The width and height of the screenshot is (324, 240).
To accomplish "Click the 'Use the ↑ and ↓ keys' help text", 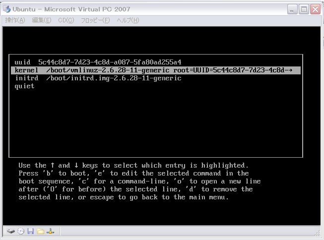I will click(x=133, y=165).
